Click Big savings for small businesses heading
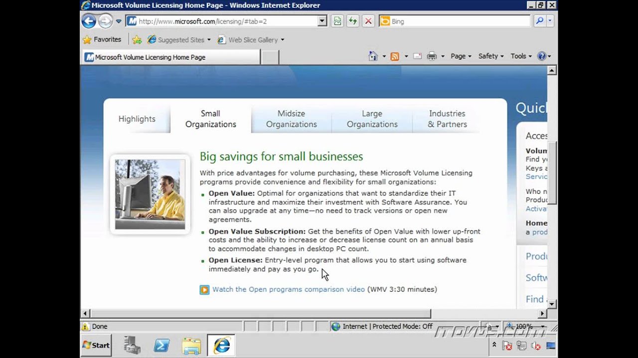Image resolution: width=638 pixels, height=358 pixels. 281,157
